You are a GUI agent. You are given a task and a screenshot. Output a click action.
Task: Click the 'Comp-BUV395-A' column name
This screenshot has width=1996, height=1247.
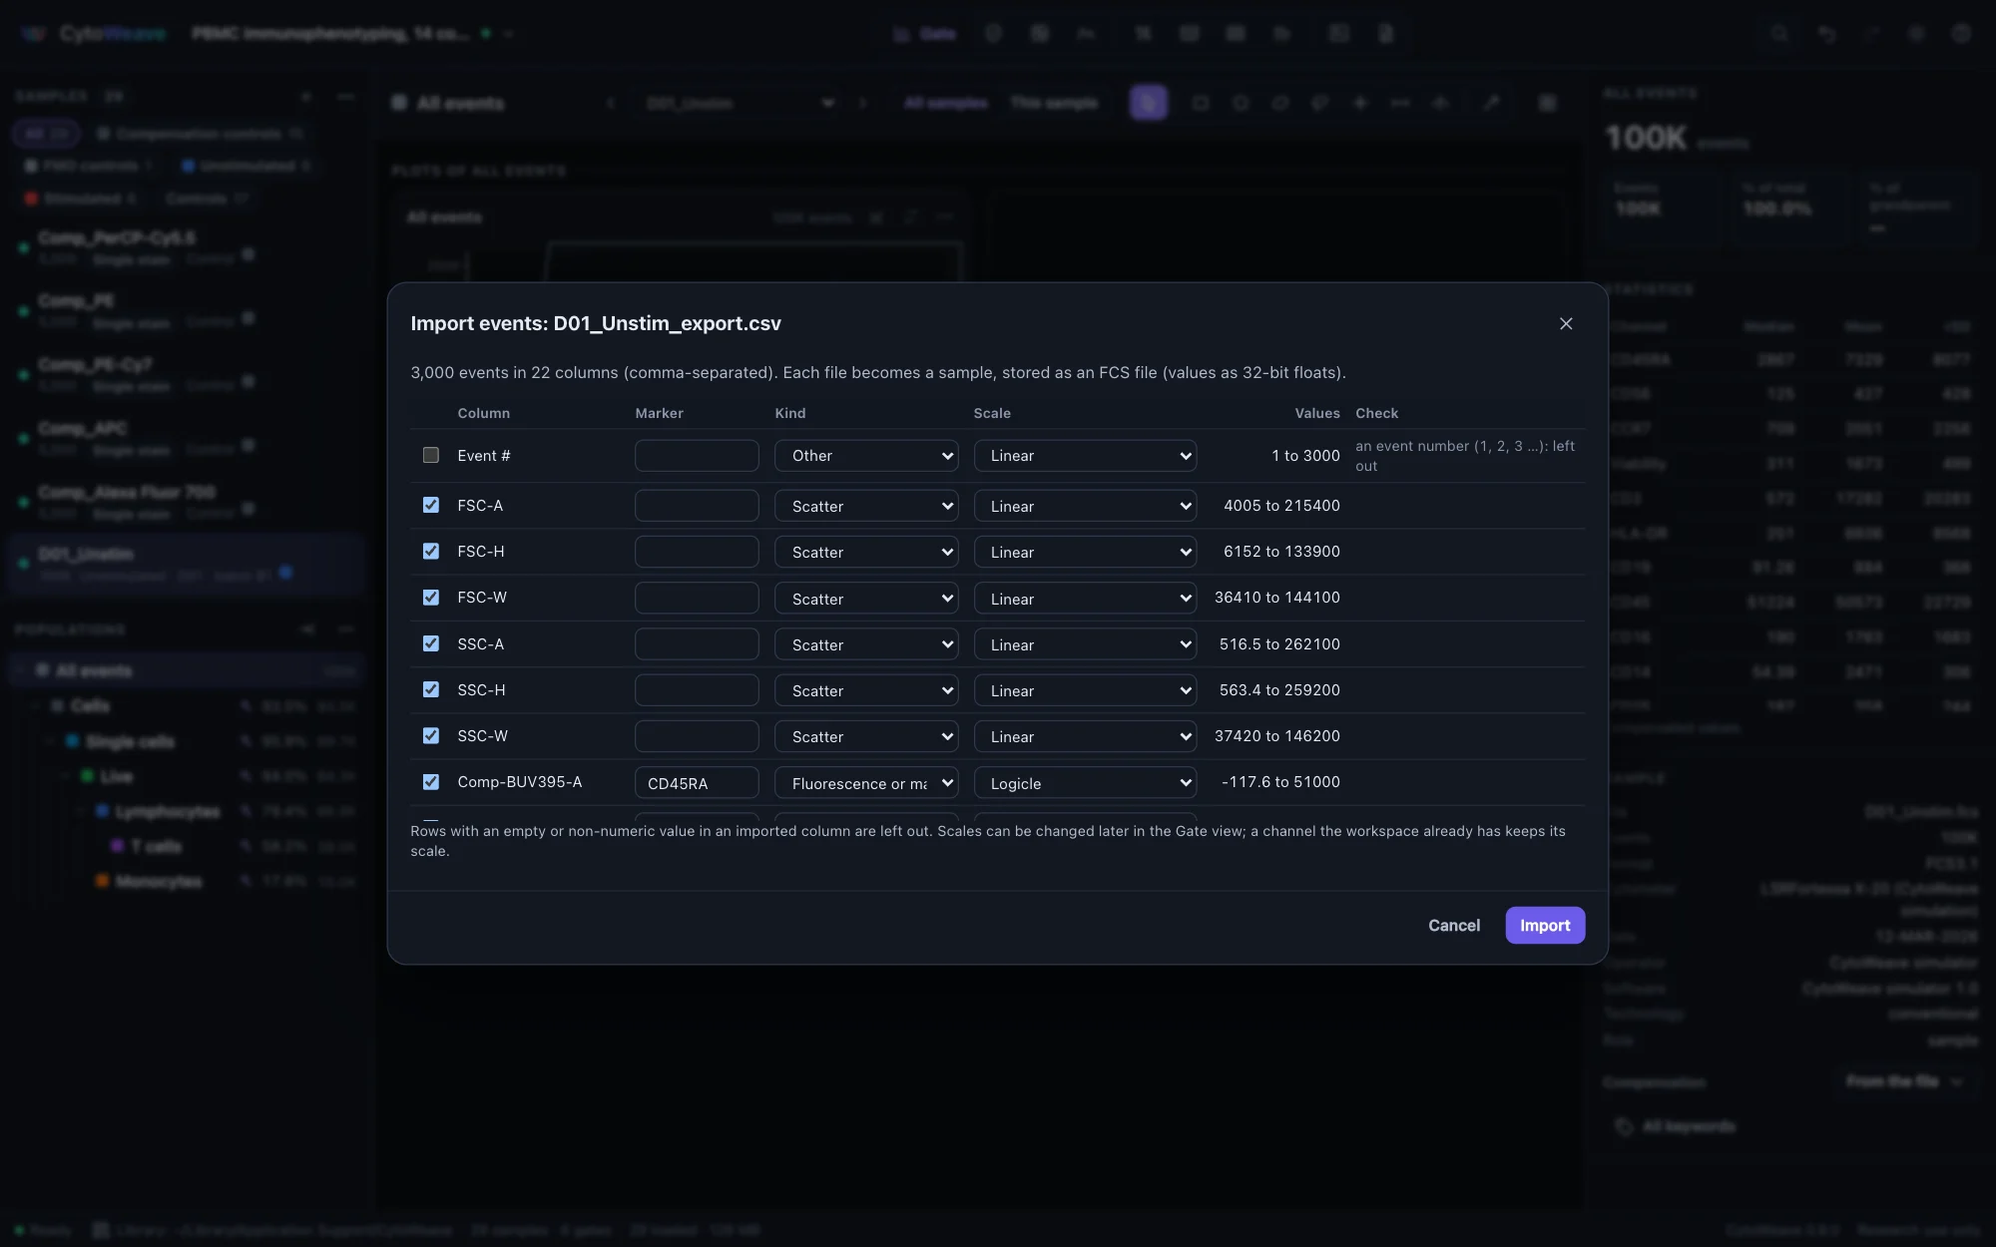tap(519, 781)
